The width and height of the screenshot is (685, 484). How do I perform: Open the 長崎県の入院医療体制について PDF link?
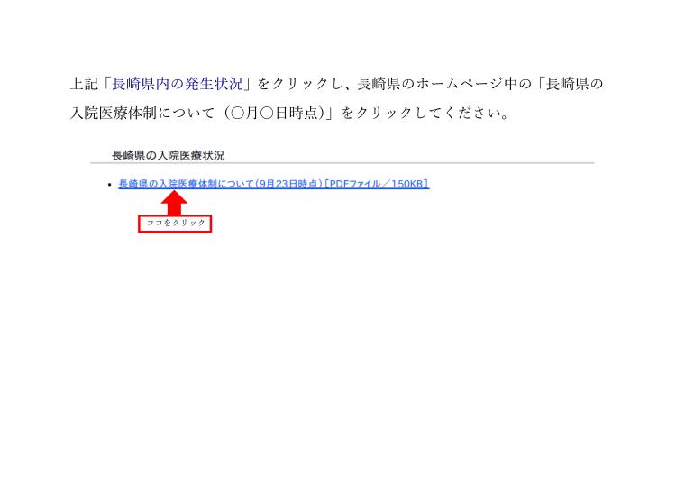273,184
